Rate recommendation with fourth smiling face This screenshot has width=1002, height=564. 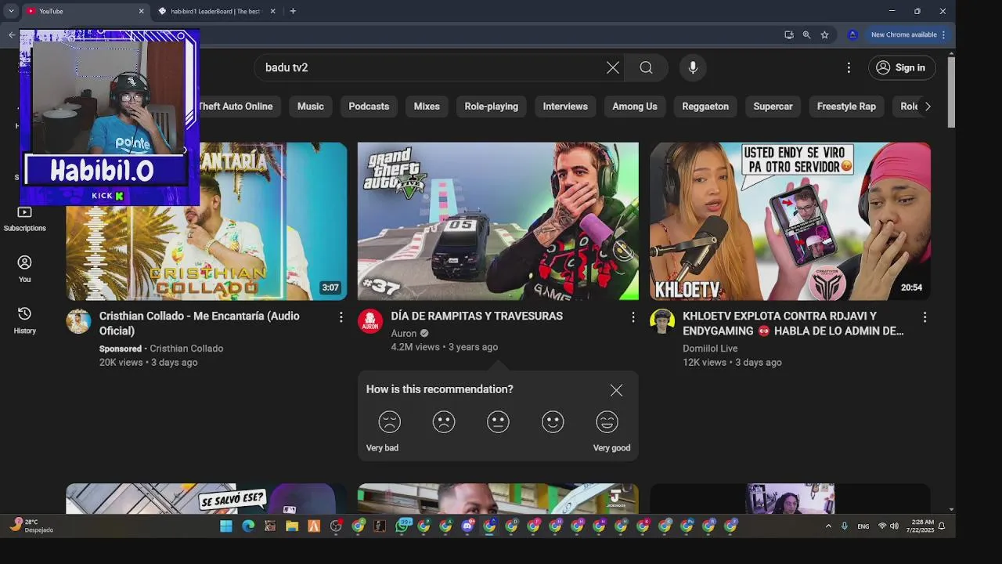(553, 422)
